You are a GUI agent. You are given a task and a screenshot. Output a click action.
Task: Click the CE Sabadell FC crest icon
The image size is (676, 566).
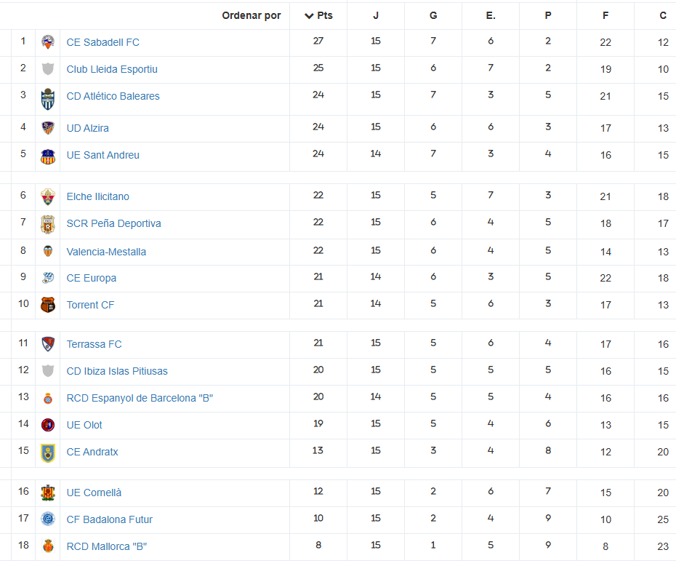[48, 42]
